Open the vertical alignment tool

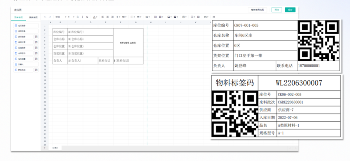[x=118, y=17]
